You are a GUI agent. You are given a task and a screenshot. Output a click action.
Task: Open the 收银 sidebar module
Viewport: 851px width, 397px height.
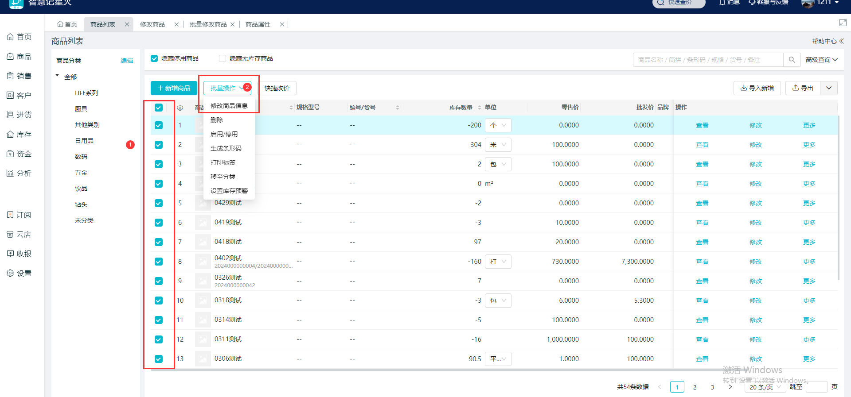point(19,254)
